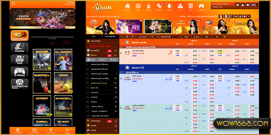Click the home icon in top navigation

(127, 6)
